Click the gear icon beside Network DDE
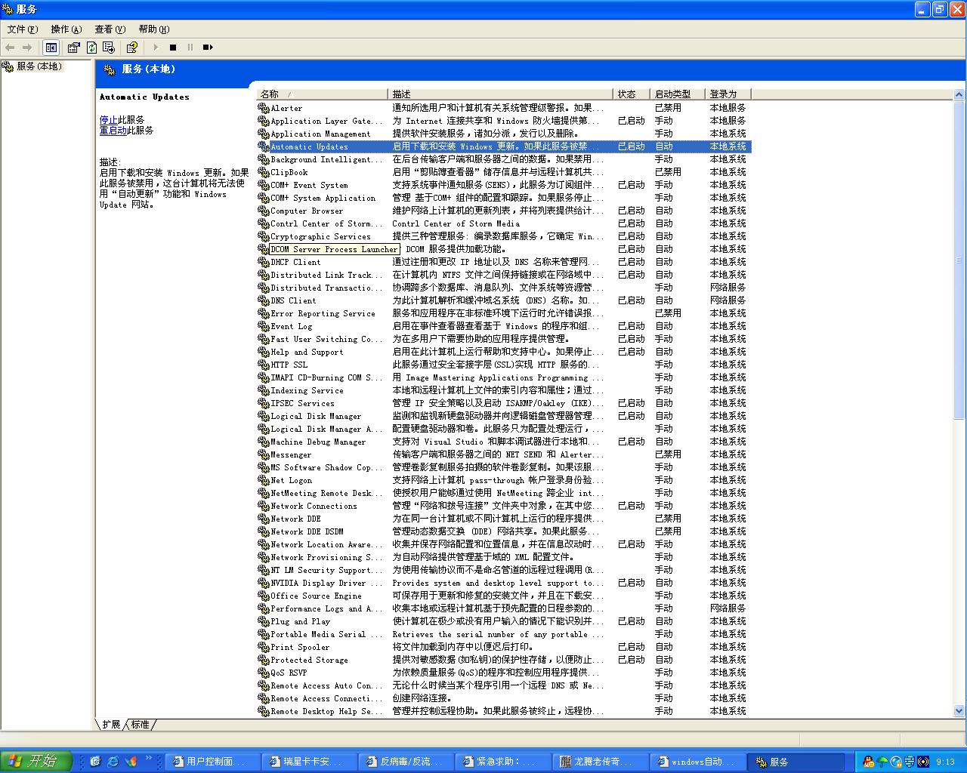Screen dimensions: 967x773 (264, 519)
